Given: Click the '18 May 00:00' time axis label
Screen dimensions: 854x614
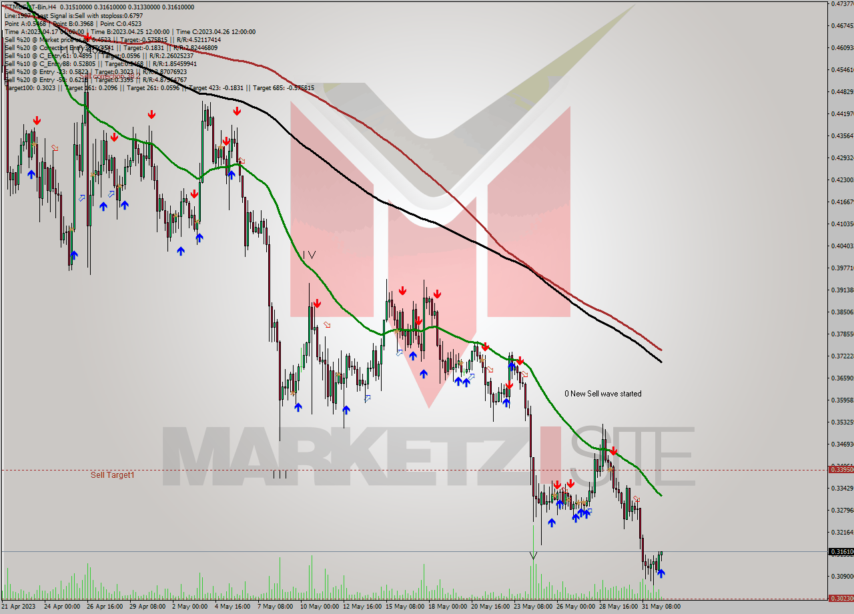Looking at the screenshot, I should pyautogui.click(x=446, y=607).
